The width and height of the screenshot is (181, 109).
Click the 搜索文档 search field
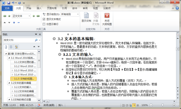click(19, 40)
